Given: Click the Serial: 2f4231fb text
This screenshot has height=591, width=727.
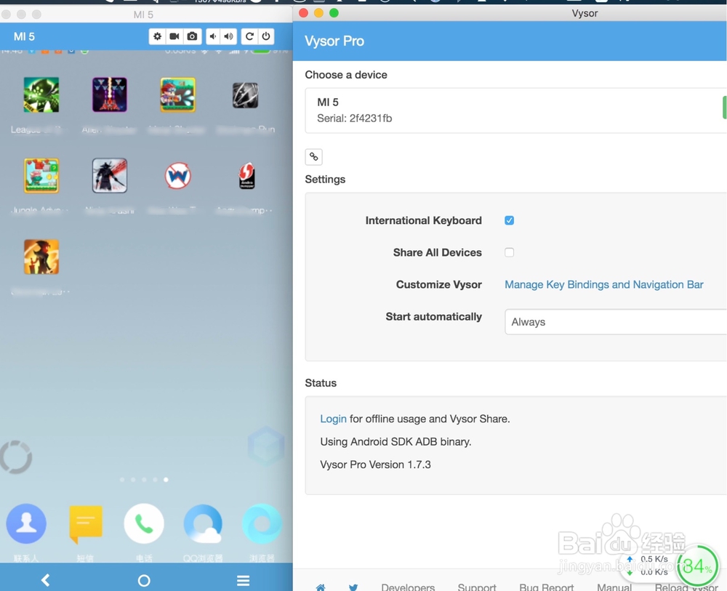Looking at the screenshot, I should [354, 118].
